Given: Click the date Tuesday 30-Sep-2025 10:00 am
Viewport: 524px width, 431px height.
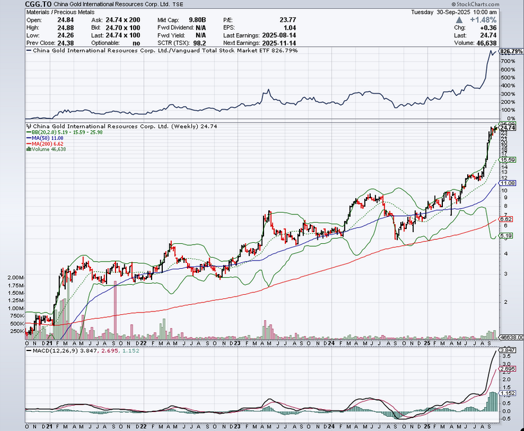Looking at the screenshot, I should tap(454, 12).
